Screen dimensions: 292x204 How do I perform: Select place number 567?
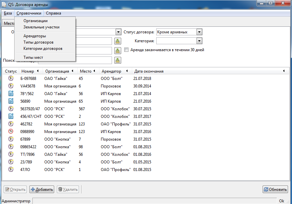pos(82,109)
